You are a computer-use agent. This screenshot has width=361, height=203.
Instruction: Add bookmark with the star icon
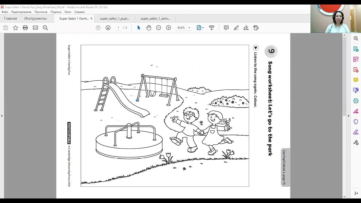(16, 28)
